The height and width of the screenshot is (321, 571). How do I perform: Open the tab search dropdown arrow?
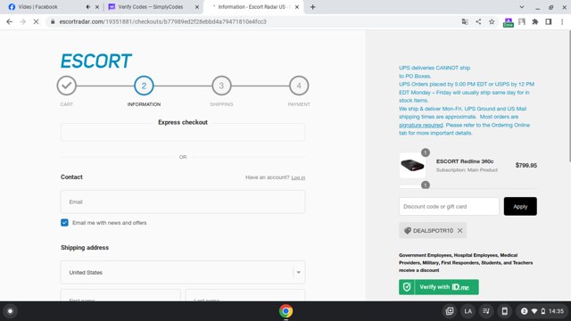pyautogui.click(x=522, y=7)
